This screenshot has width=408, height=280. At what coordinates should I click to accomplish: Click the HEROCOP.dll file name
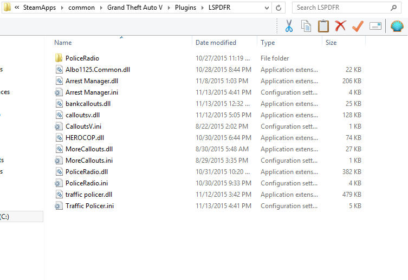[85, 138]
